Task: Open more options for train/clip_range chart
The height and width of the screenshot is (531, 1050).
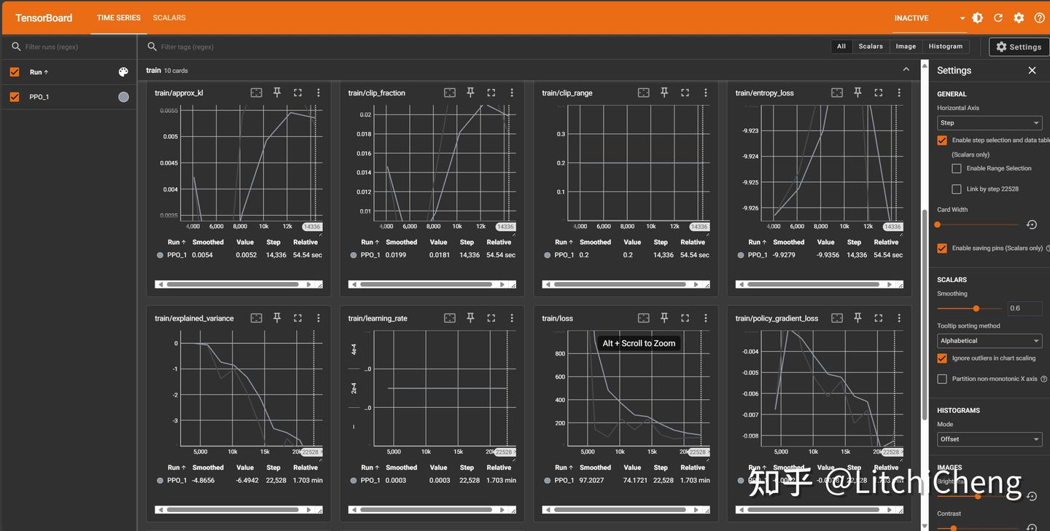Action: (705, 93)
